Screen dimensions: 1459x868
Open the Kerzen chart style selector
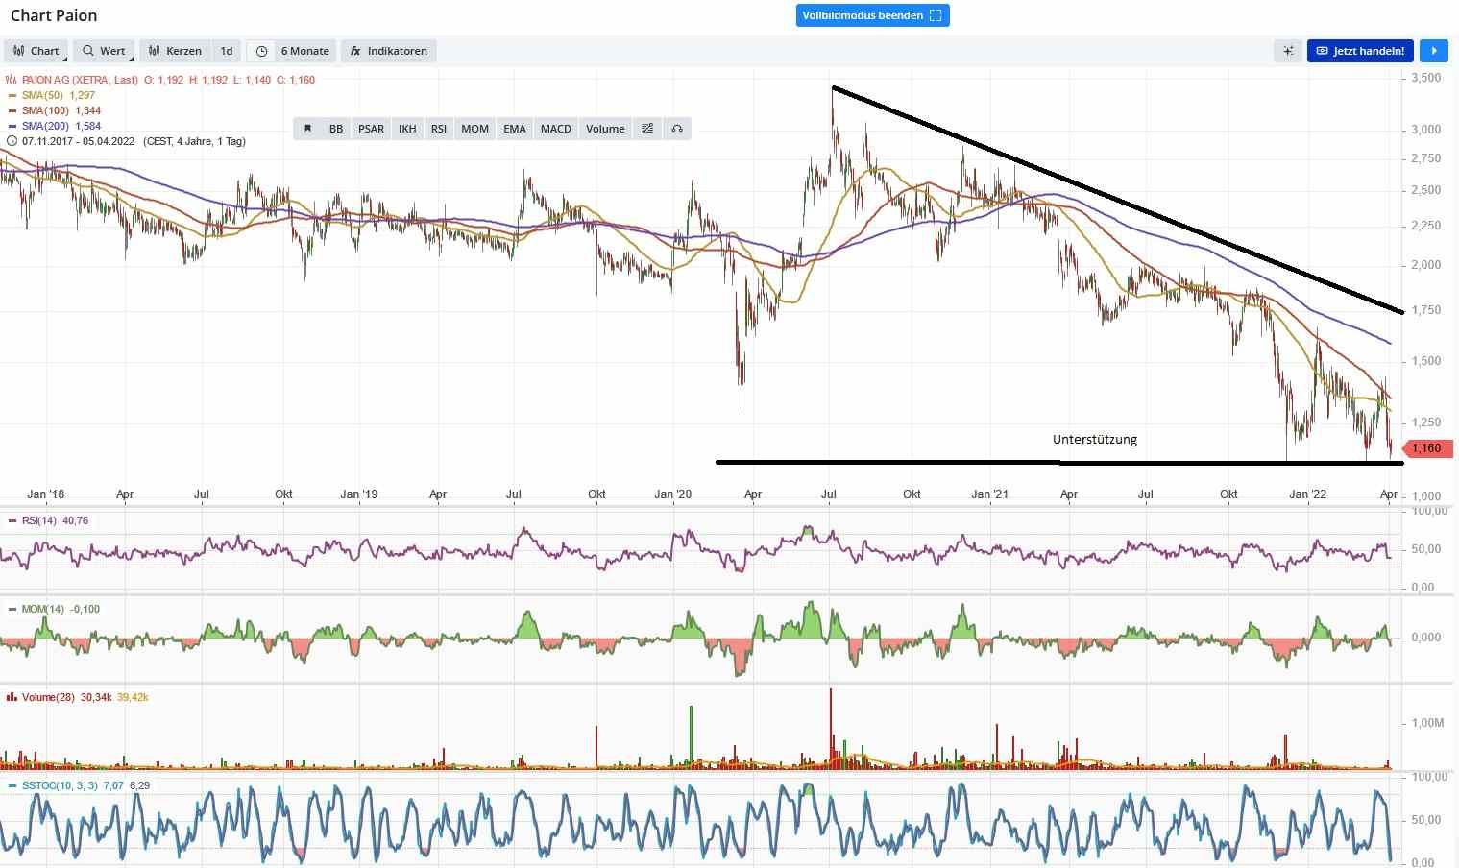[x=175, y=51]
